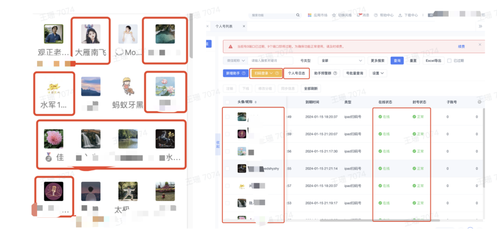Click the table's horizontal scrollbar
This screenshot has height=242, width=497.
point(380,220)
